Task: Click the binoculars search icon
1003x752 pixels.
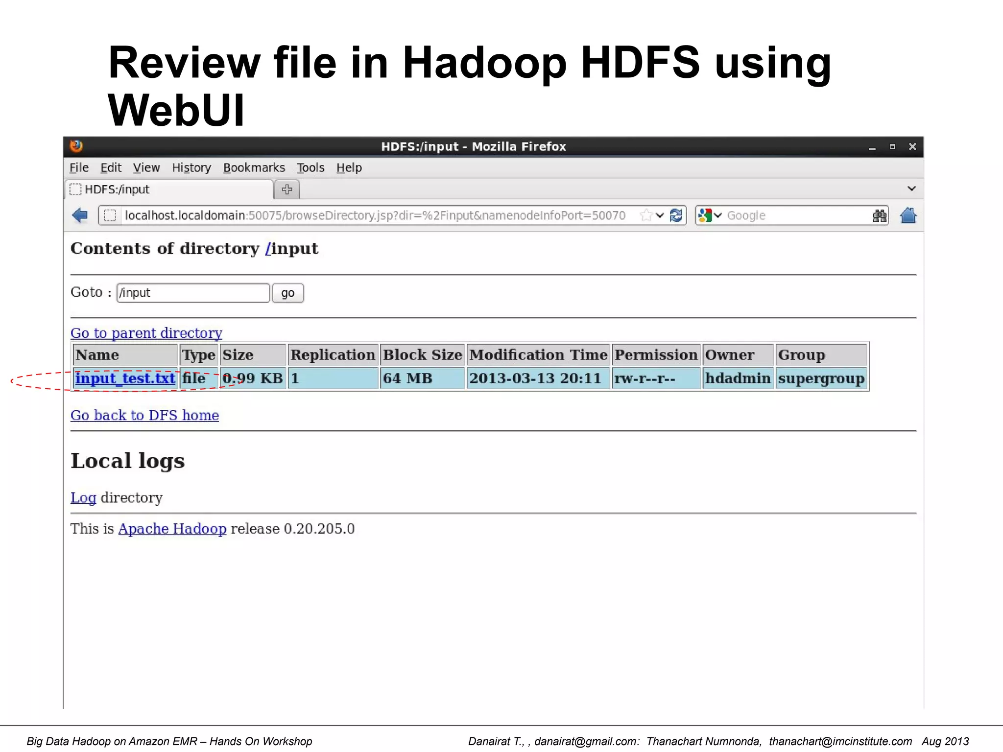Action: click(880, 216)
